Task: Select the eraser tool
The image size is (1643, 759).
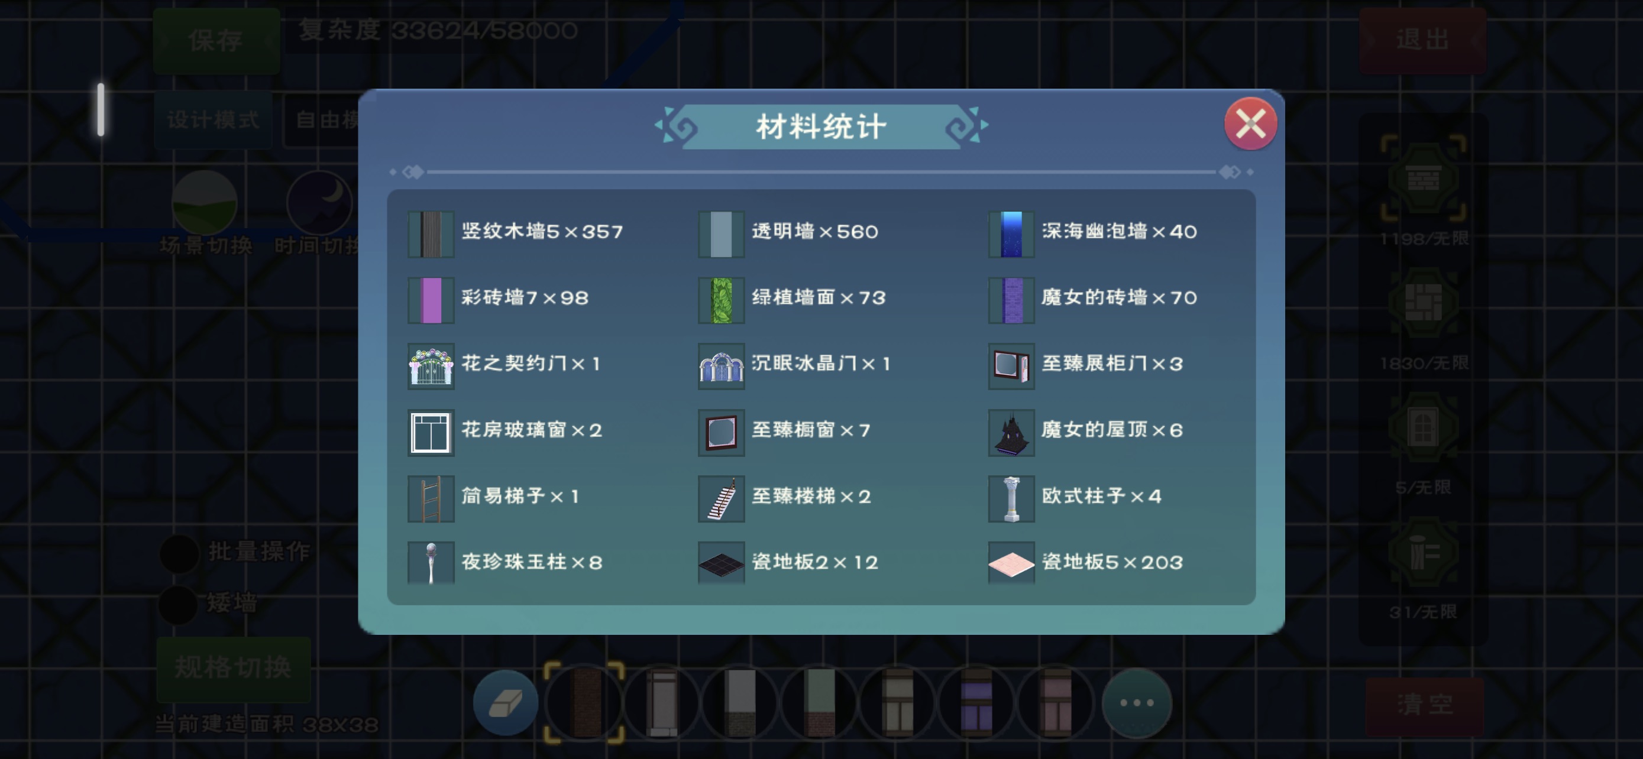Action: point(505,703)
